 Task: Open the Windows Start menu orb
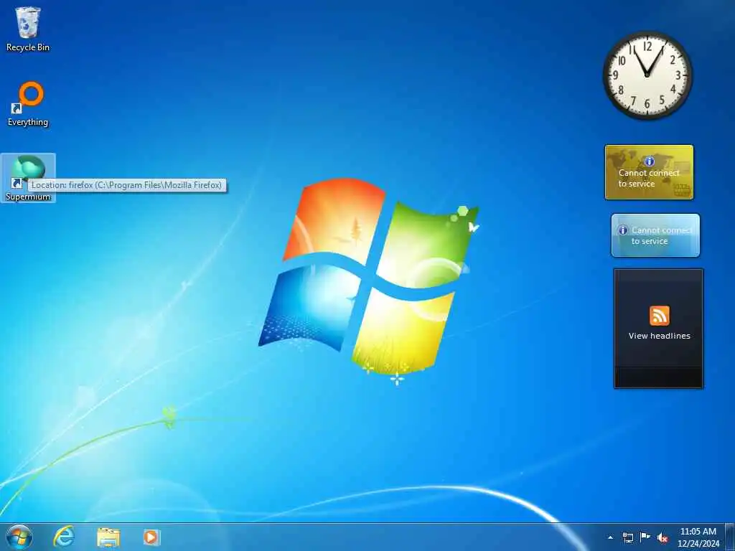point(19,537)
